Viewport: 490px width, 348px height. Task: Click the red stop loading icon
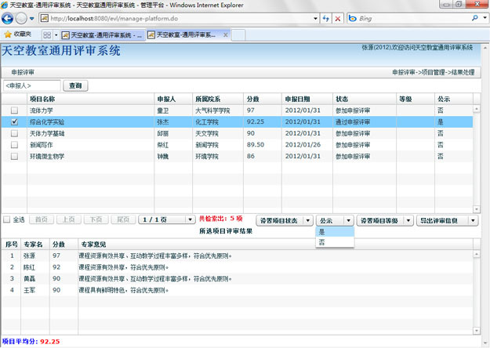point(337,19)
